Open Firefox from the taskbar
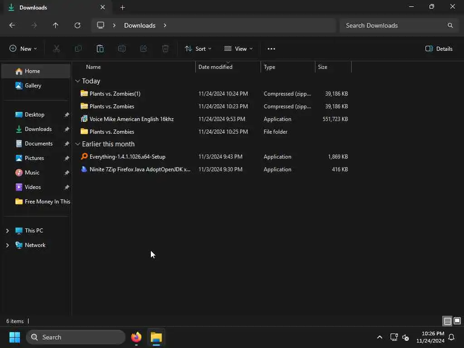 click(x=136, y=337)
